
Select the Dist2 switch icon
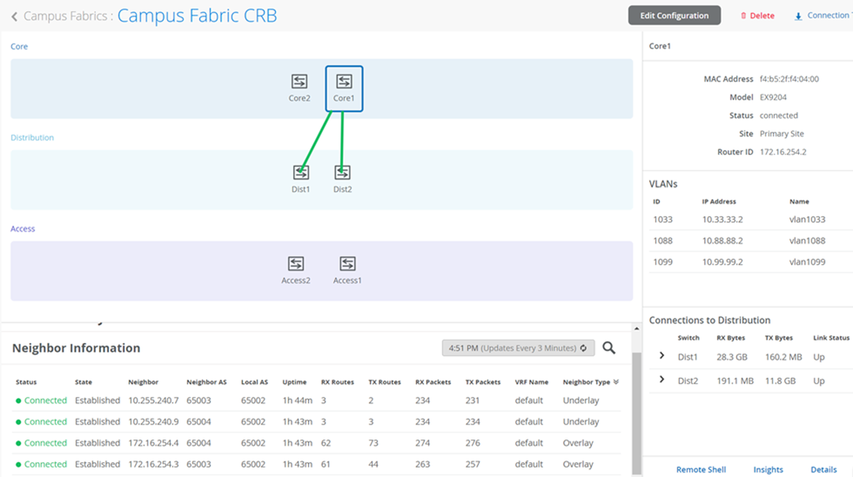tap(342, 173)
